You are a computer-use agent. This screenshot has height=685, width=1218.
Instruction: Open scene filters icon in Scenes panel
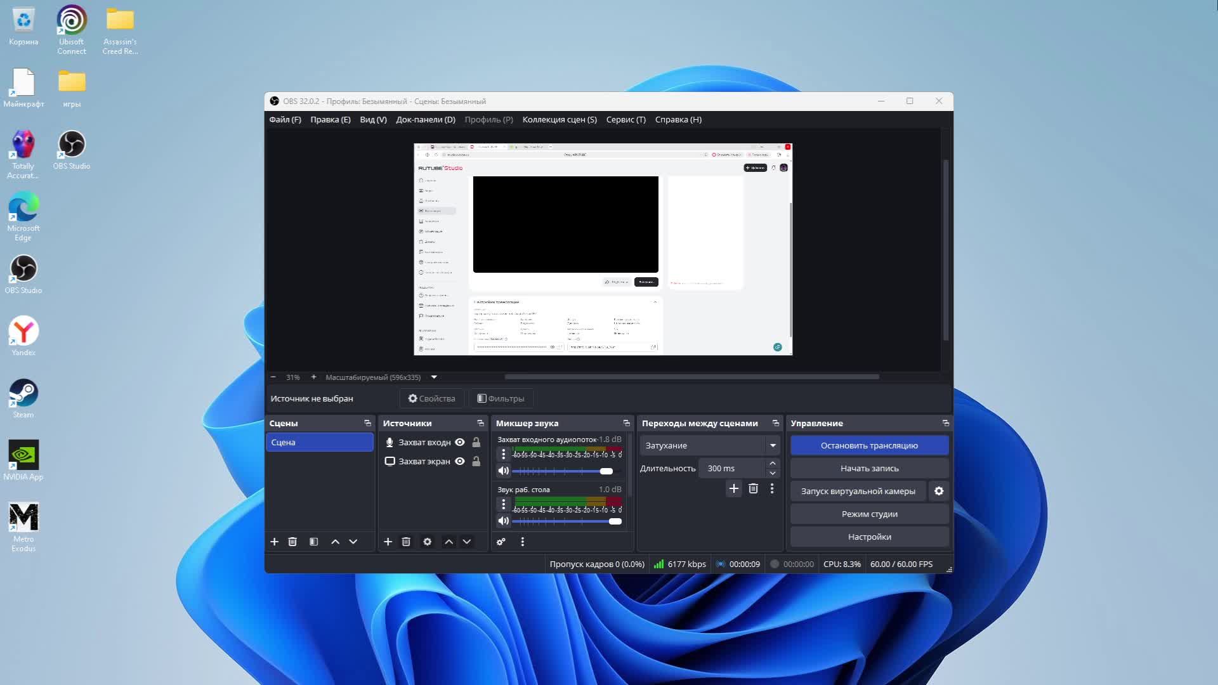coord(313,542)
